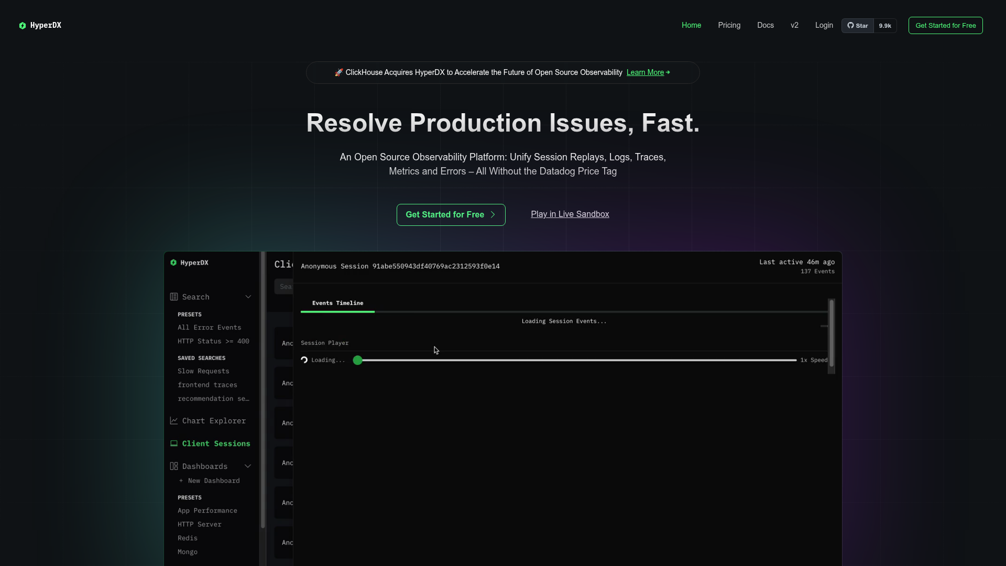
Task: Click the Last active 46m ago text
Action: 797,262
